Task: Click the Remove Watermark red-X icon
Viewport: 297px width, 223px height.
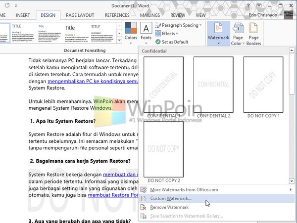Action: [x=144, y=207]
